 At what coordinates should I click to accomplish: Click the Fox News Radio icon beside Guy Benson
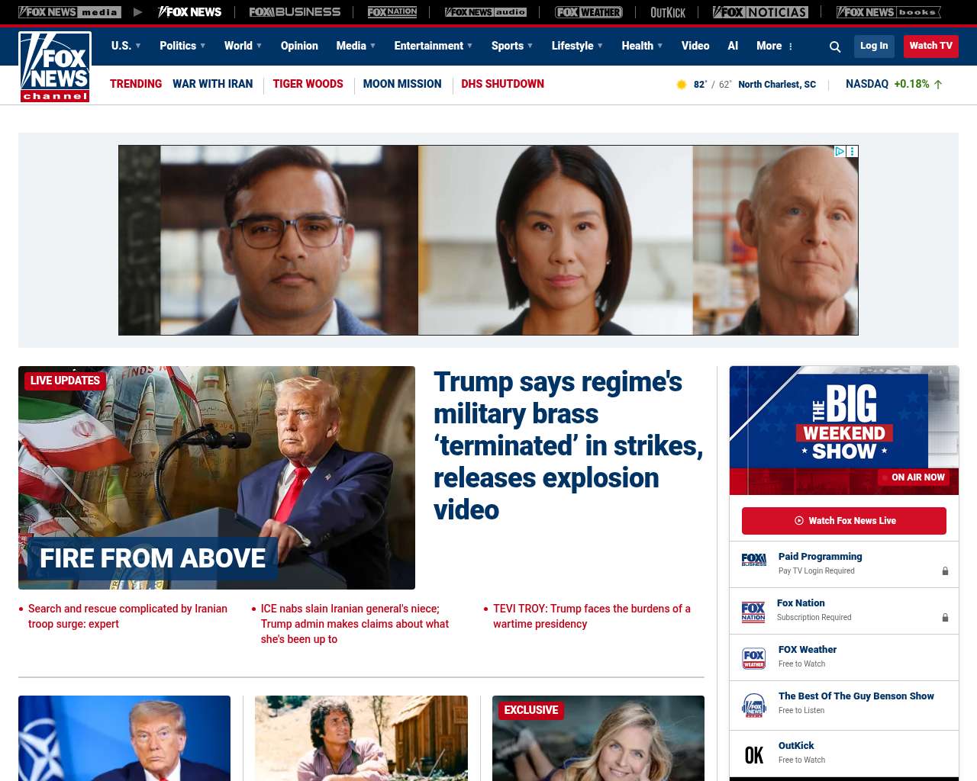click(x=754, y=705)
